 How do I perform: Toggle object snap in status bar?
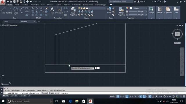point(144,96)
